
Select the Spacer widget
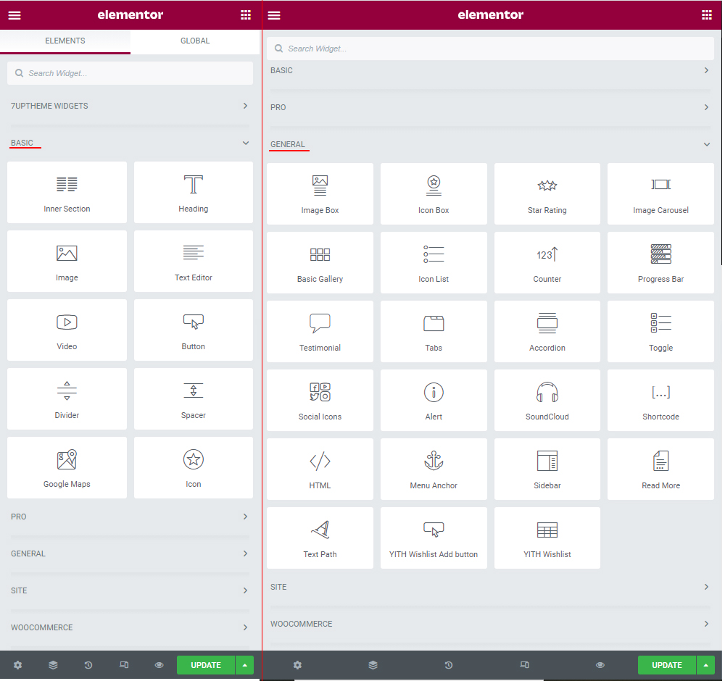coord(194,398)
